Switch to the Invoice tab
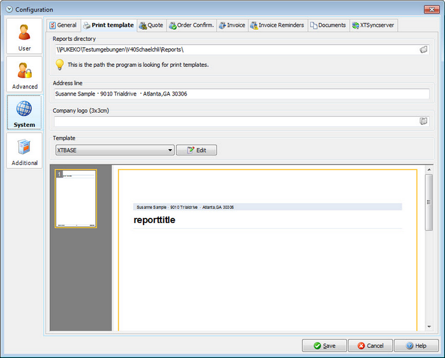 (x=233, y=25)
